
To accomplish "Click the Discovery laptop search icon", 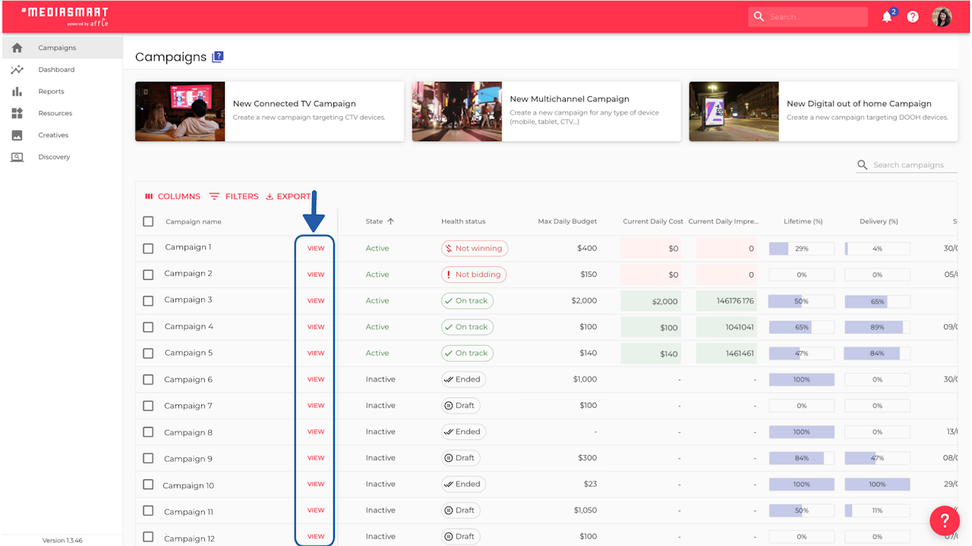I will pos(17,157).
